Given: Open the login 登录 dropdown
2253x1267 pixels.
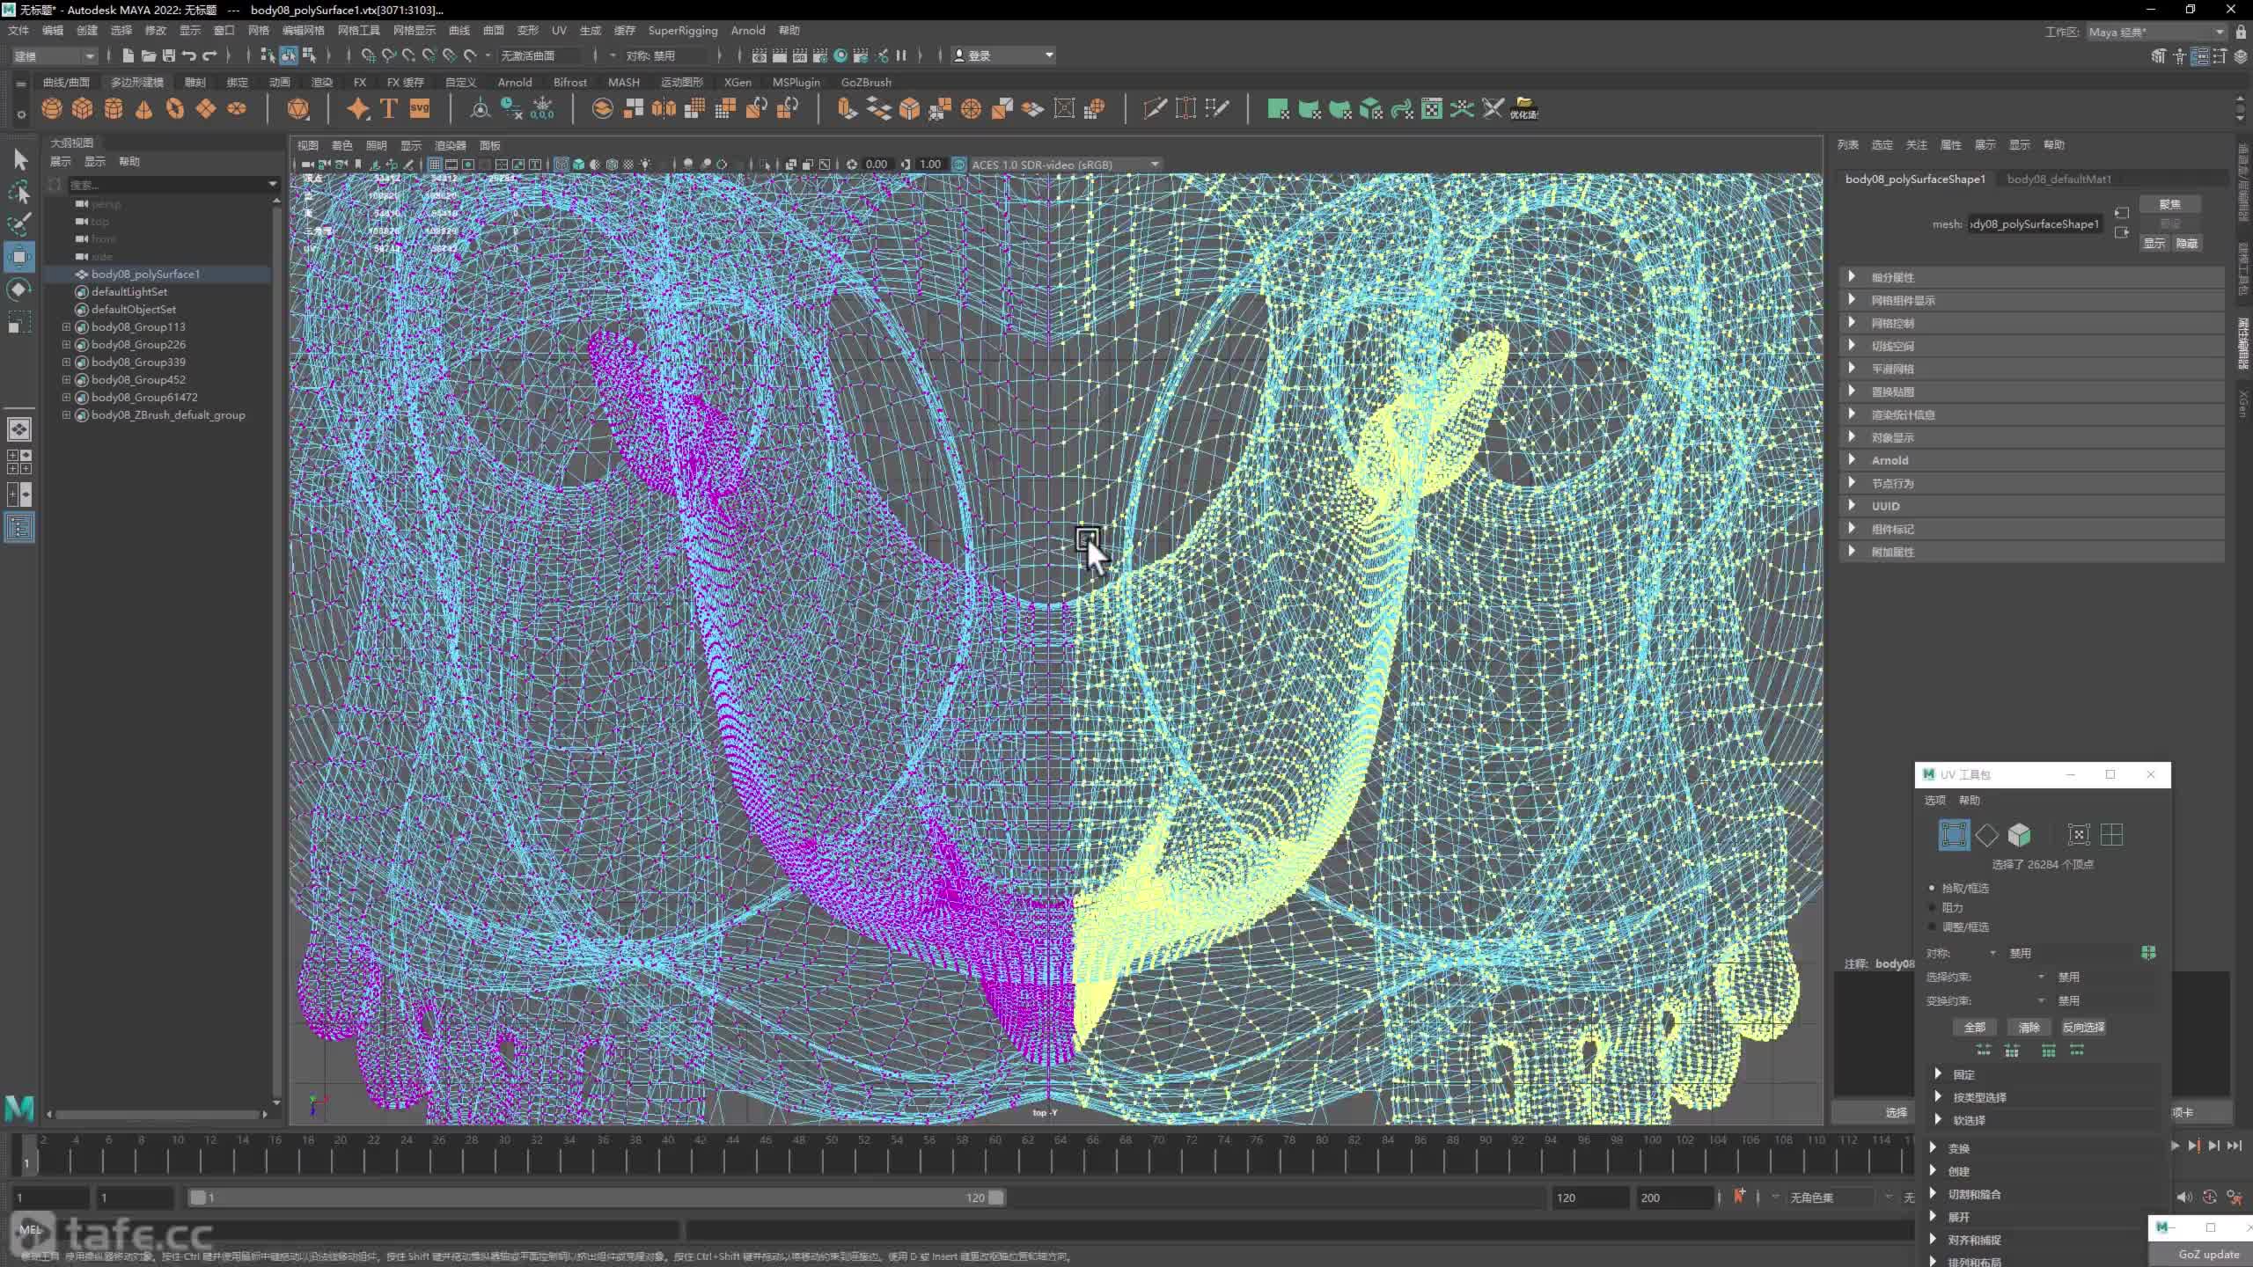Looking at the screenshot, I should coord(1003,55).
